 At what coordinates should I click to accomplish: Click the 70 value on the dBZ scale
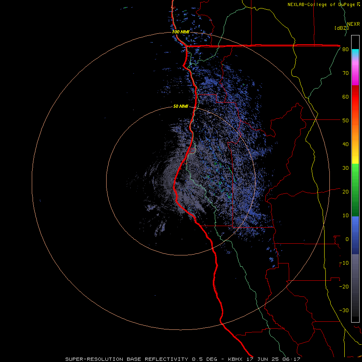[346, 73]
